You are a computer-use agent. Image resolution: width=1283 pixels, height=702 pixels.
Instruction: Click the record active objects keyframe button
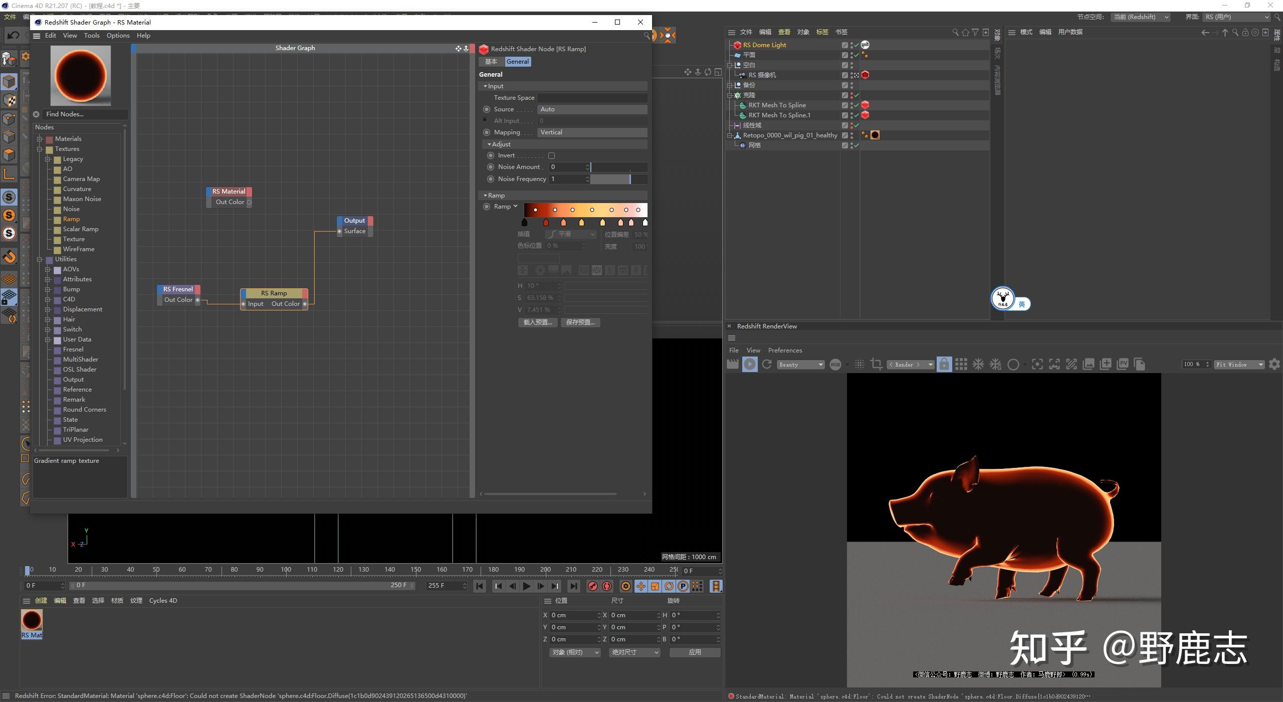(x=593, y=586)
